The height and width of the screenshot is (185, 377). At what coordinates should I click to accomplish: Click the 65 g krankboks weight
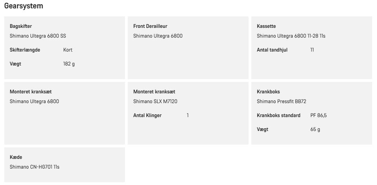[x=315, y=130]
